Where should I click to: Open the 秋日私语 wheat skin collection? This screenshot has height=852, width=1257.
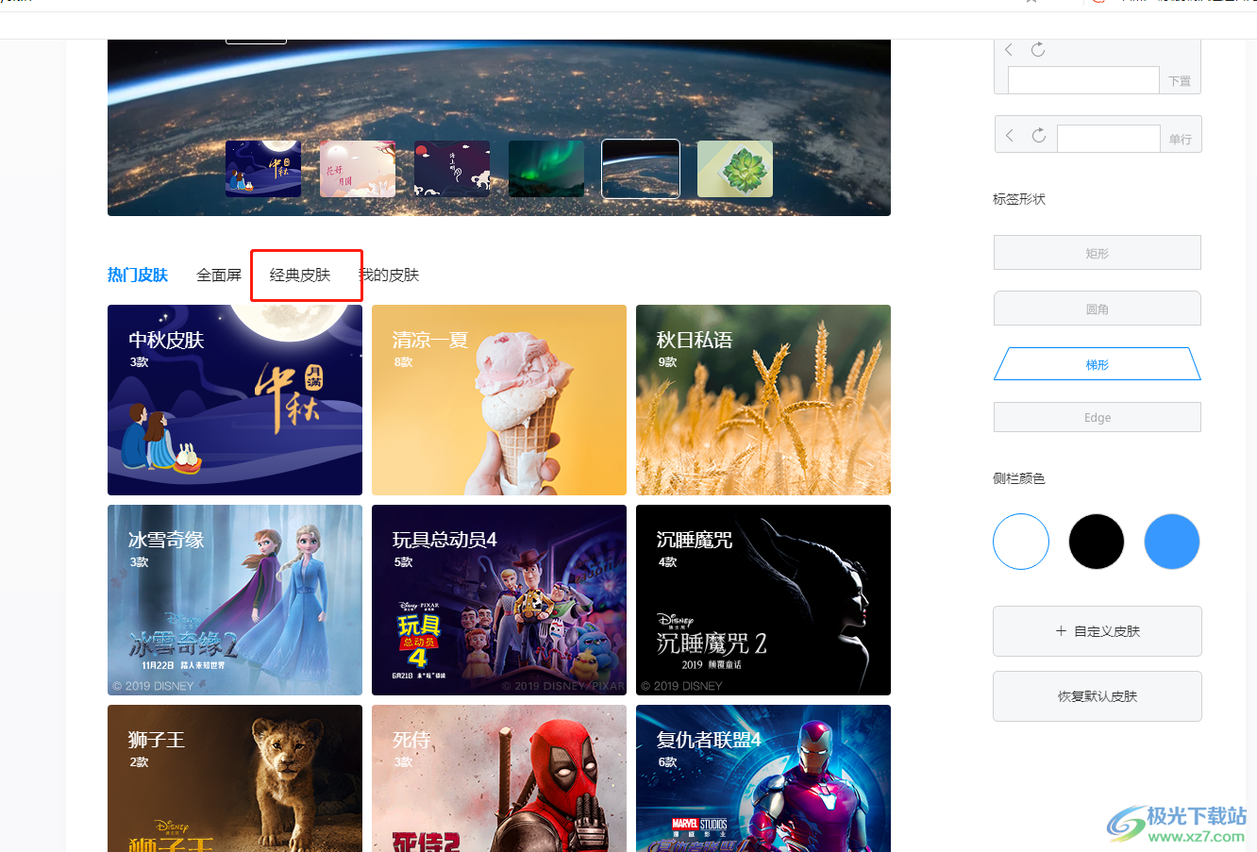[x=763, y=400]
